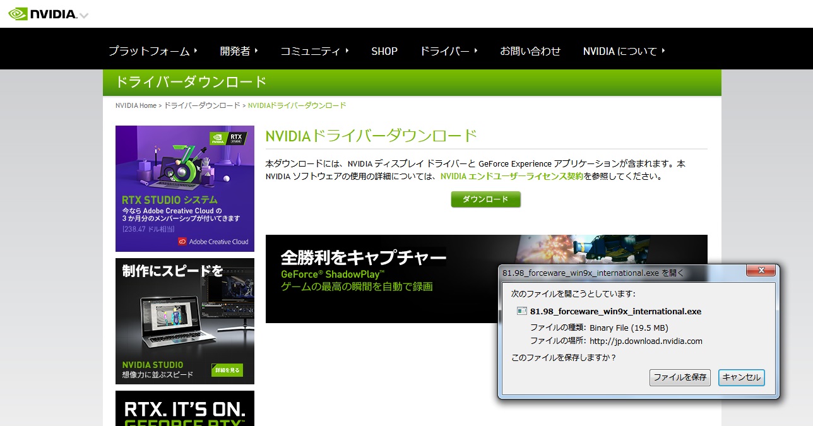
Task: Click キャンセル in the download dialog
Action: pos(742,377)
